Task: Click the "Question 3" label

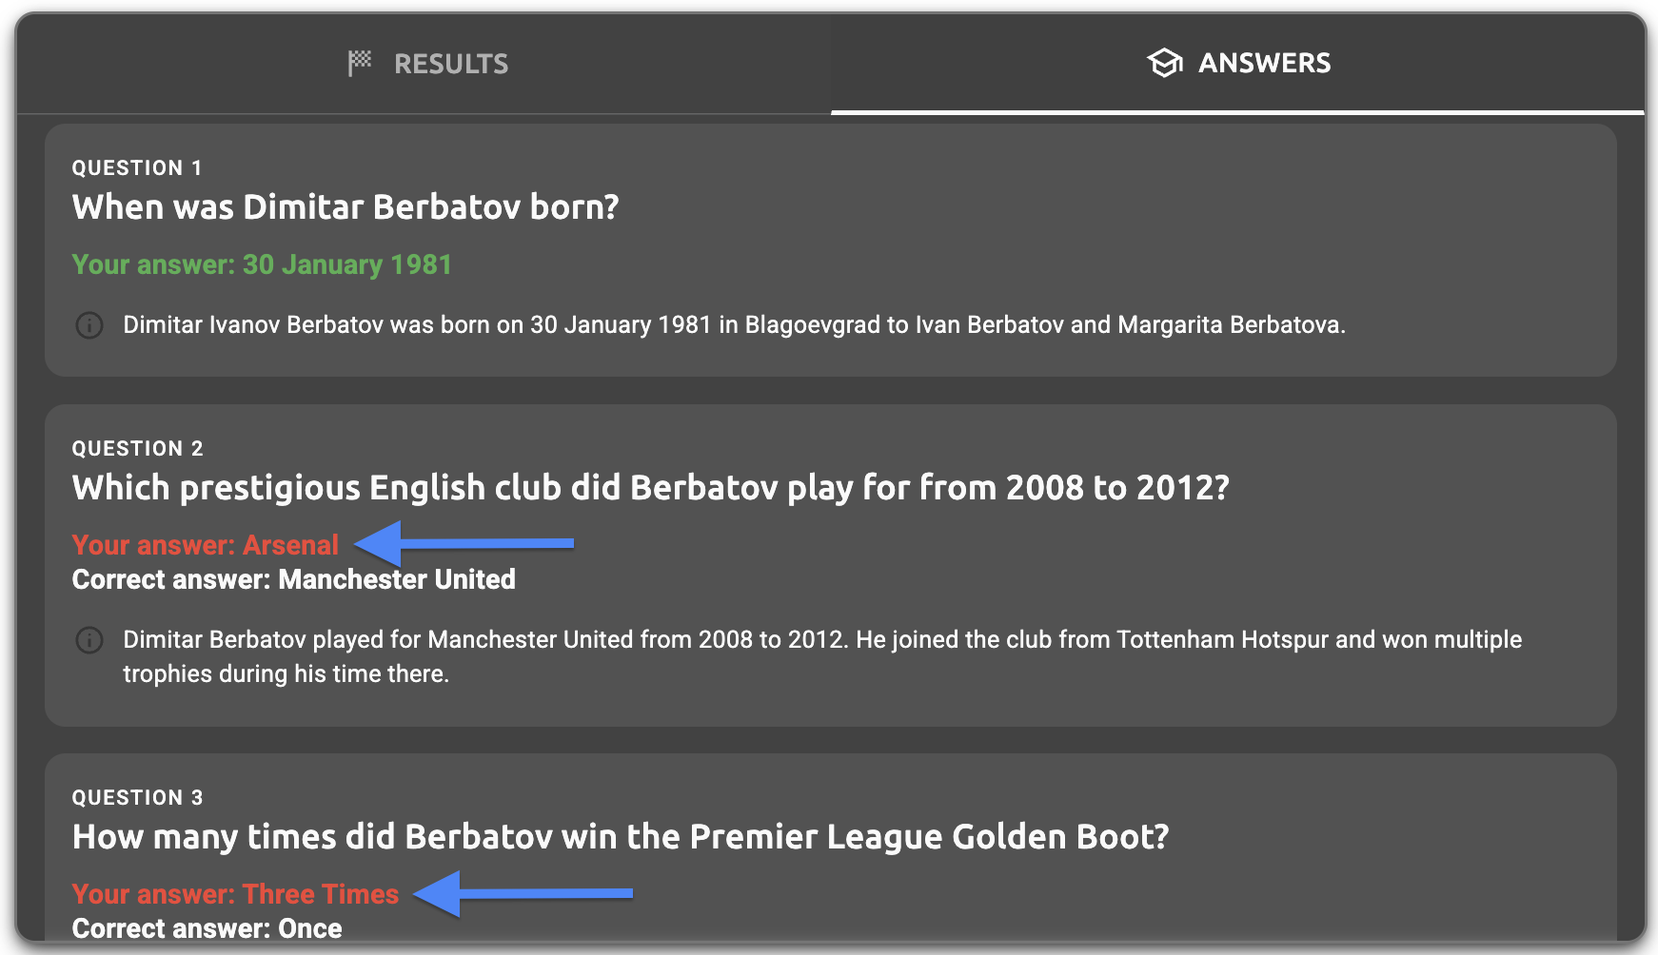Action: [138, 798]
